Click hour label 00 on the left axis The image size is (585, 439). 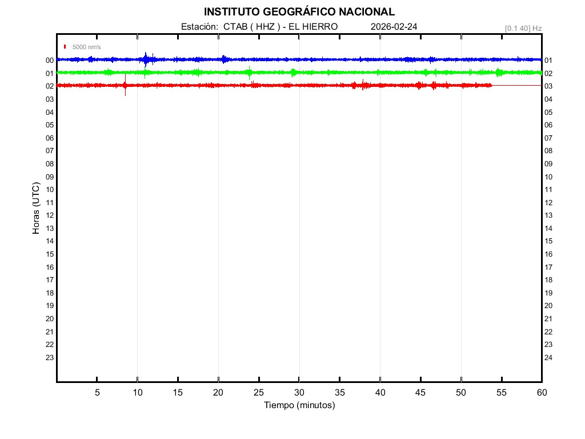click(50, 61)
